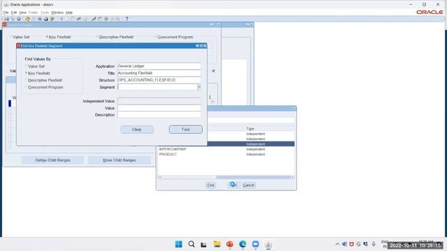The height and width of the screenshot is (251, 447).
Task: Switch to Microsoft Edge on the taskbar
Action: [x=242, y=244]
